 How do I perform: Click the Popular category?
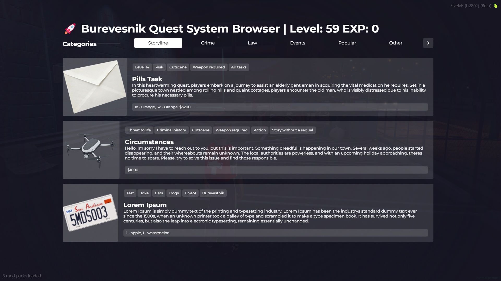(347, 43)
